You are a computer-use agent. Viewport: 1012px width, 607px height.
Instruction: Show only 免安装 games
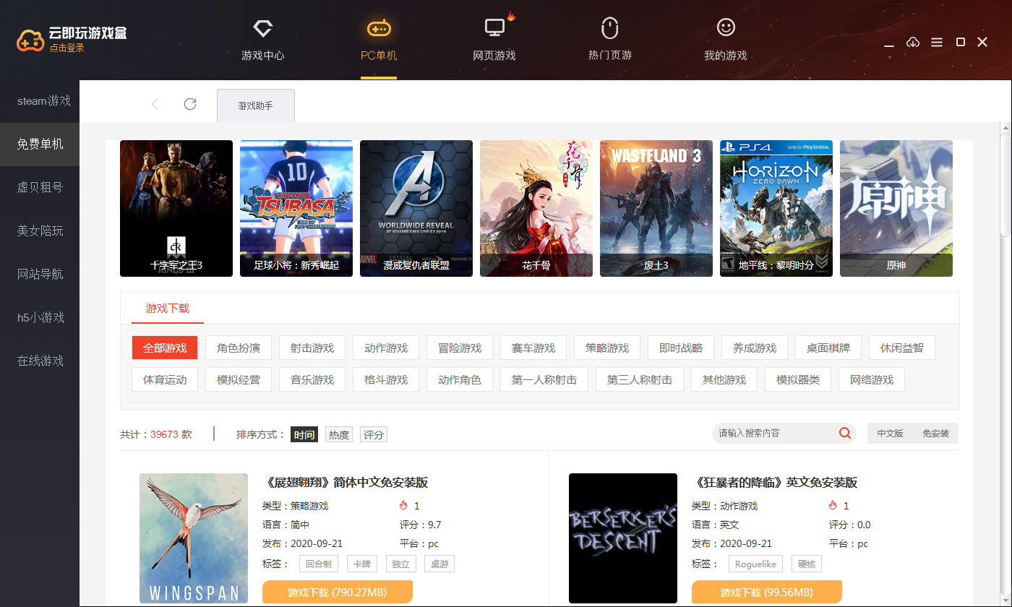(x=935, y=434)
